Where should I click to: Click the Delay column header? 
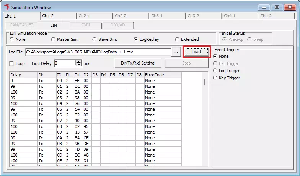23,75
